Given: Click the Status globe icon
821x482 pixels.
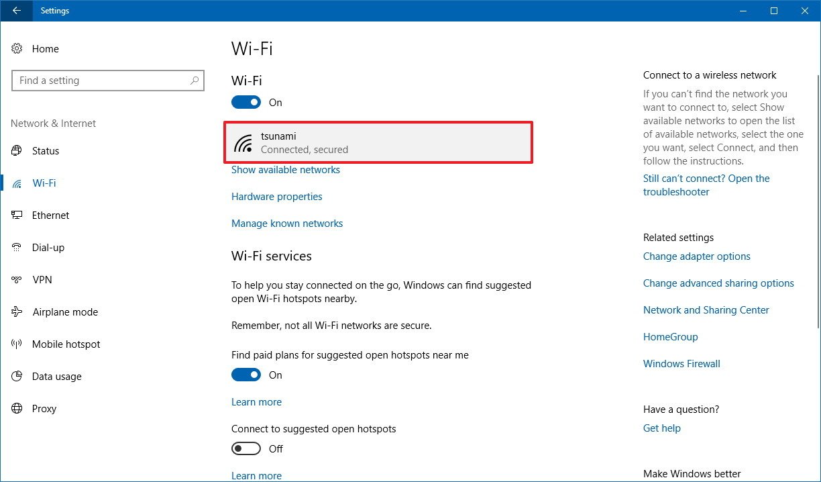Looking at the screenshot, I should pyautogui.click(x=17, y=151).
